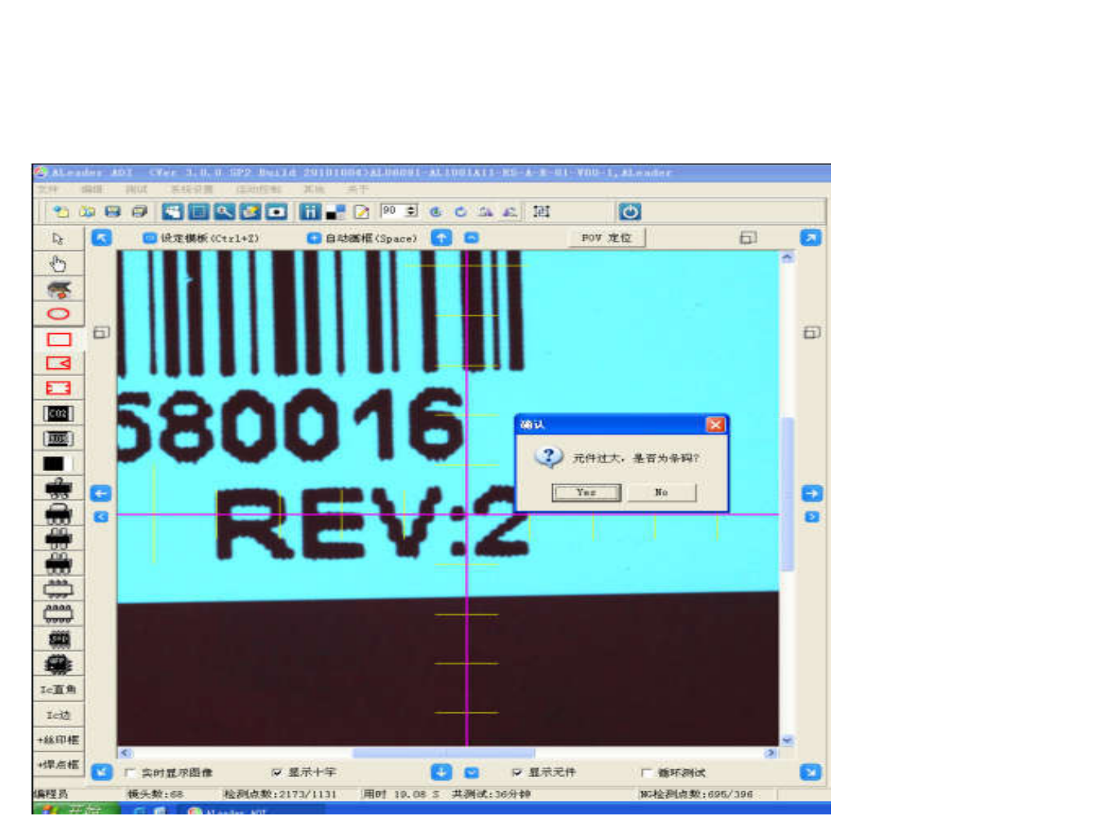1116x837 pixels.
Task: Click No in the confirmation dialog
Action: 661,492
